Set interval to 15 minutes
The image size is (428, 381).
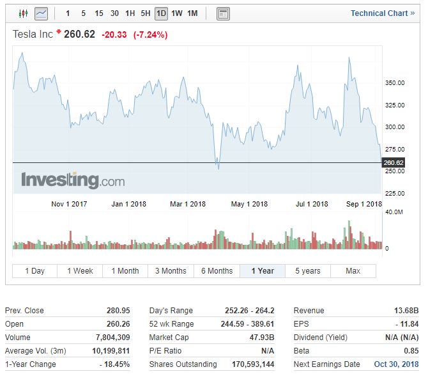(x=99, y=13)
